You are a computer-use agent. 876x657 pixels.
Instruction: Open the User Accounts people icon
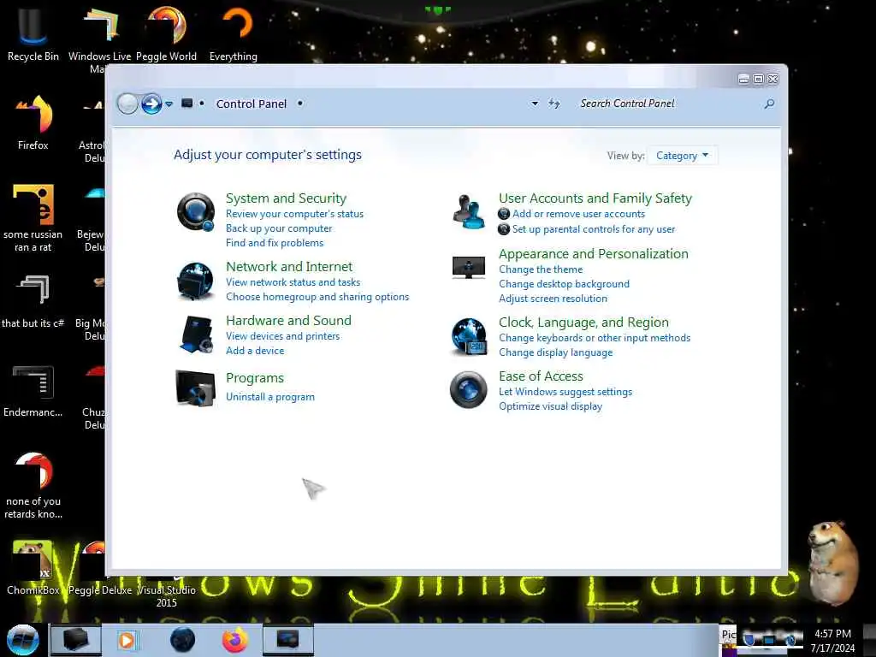469,212
